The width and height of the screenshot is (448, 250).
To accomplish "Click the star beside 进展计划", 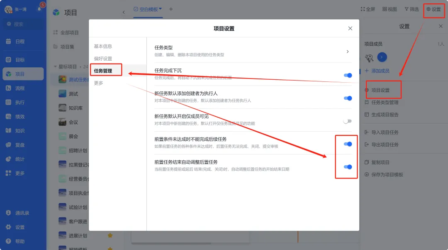I will (110, 235).
